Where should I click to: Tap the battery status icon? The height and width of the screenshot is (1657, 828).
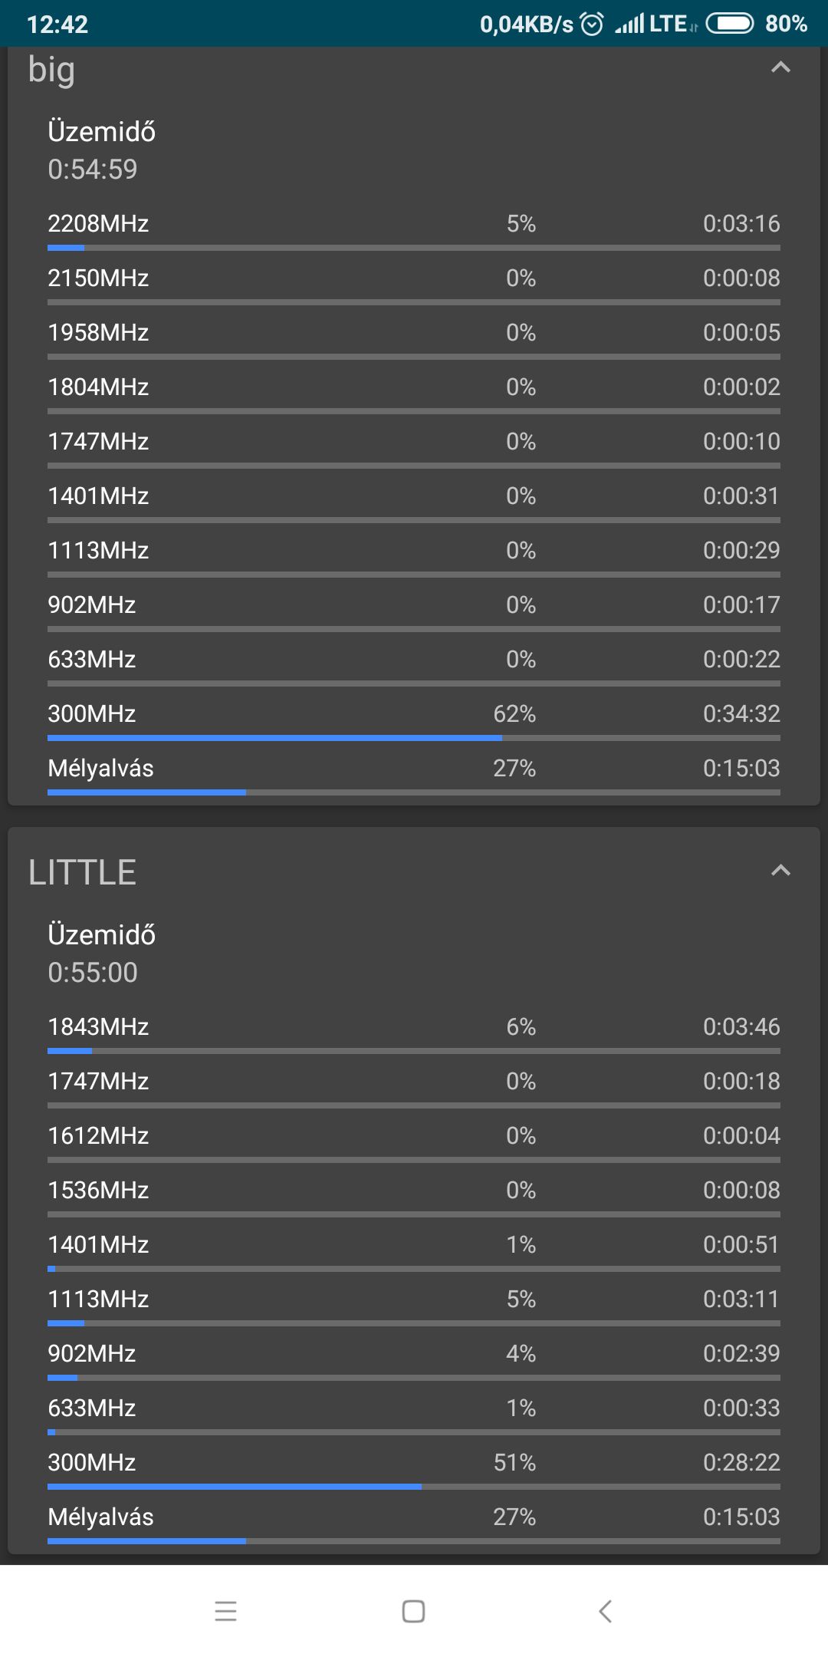[x=729, y=25]
